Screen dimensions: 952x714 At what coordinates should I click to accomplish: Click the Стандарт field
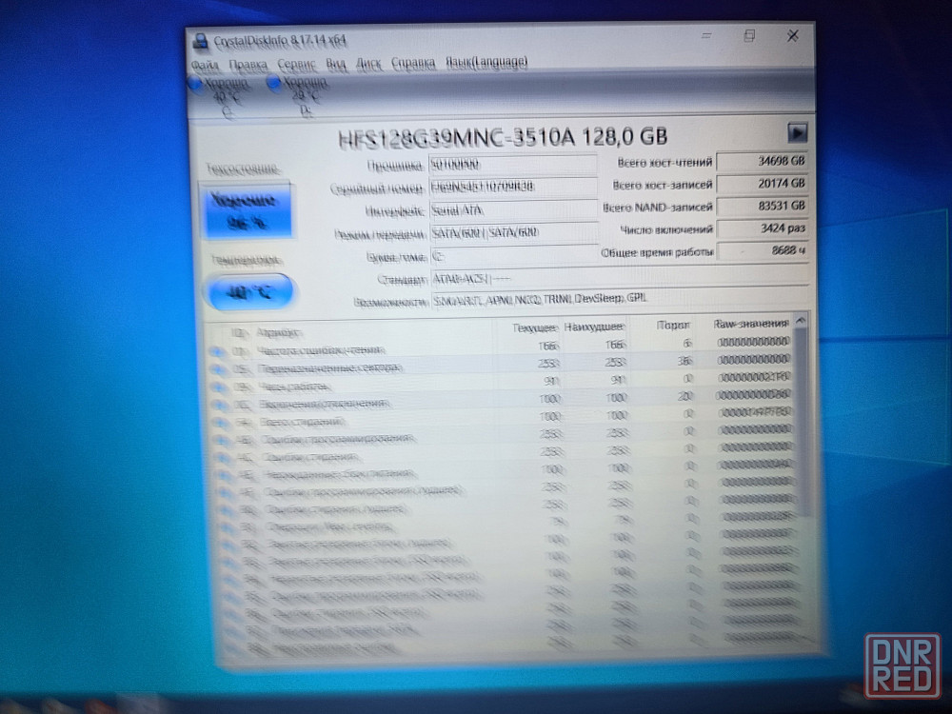(x=619, y=279)
